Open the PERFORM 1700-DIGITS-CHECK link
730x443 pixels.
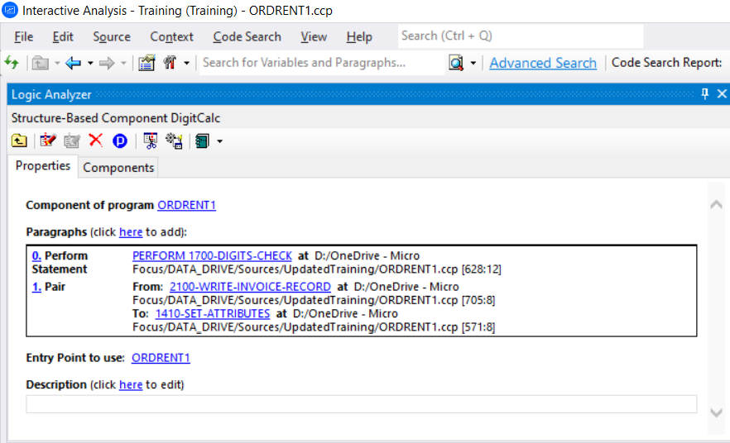212,256
